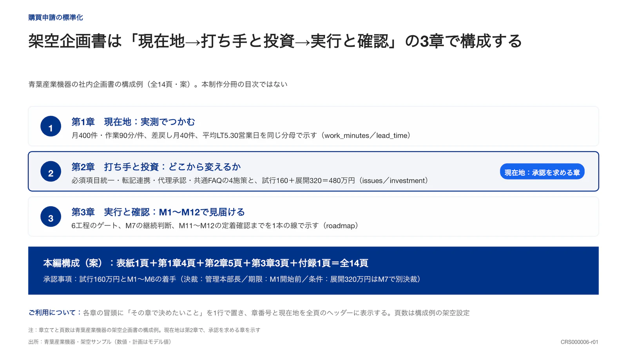Select the main title starting with 架空企画書は

(x=275, y=41)
